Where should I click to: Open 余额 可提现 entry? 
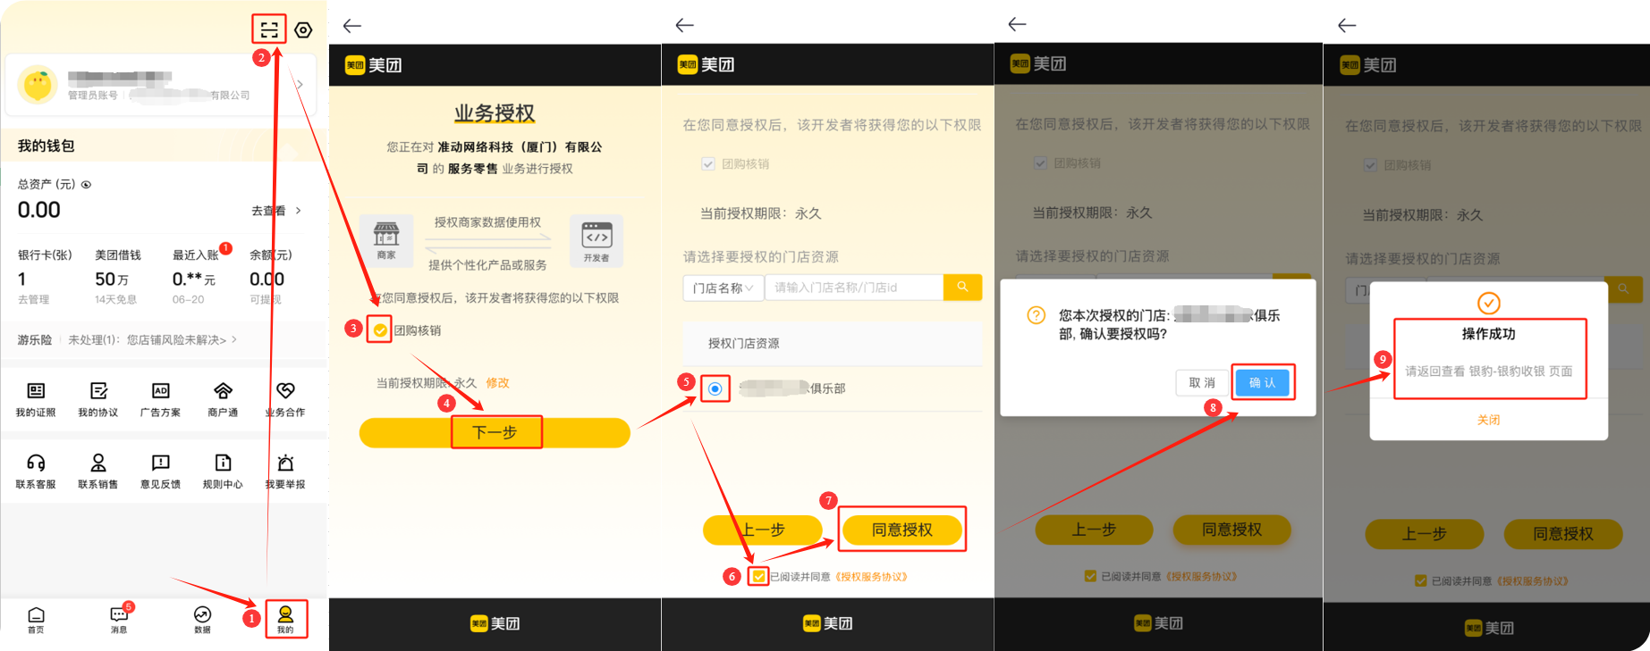point(270,278)
